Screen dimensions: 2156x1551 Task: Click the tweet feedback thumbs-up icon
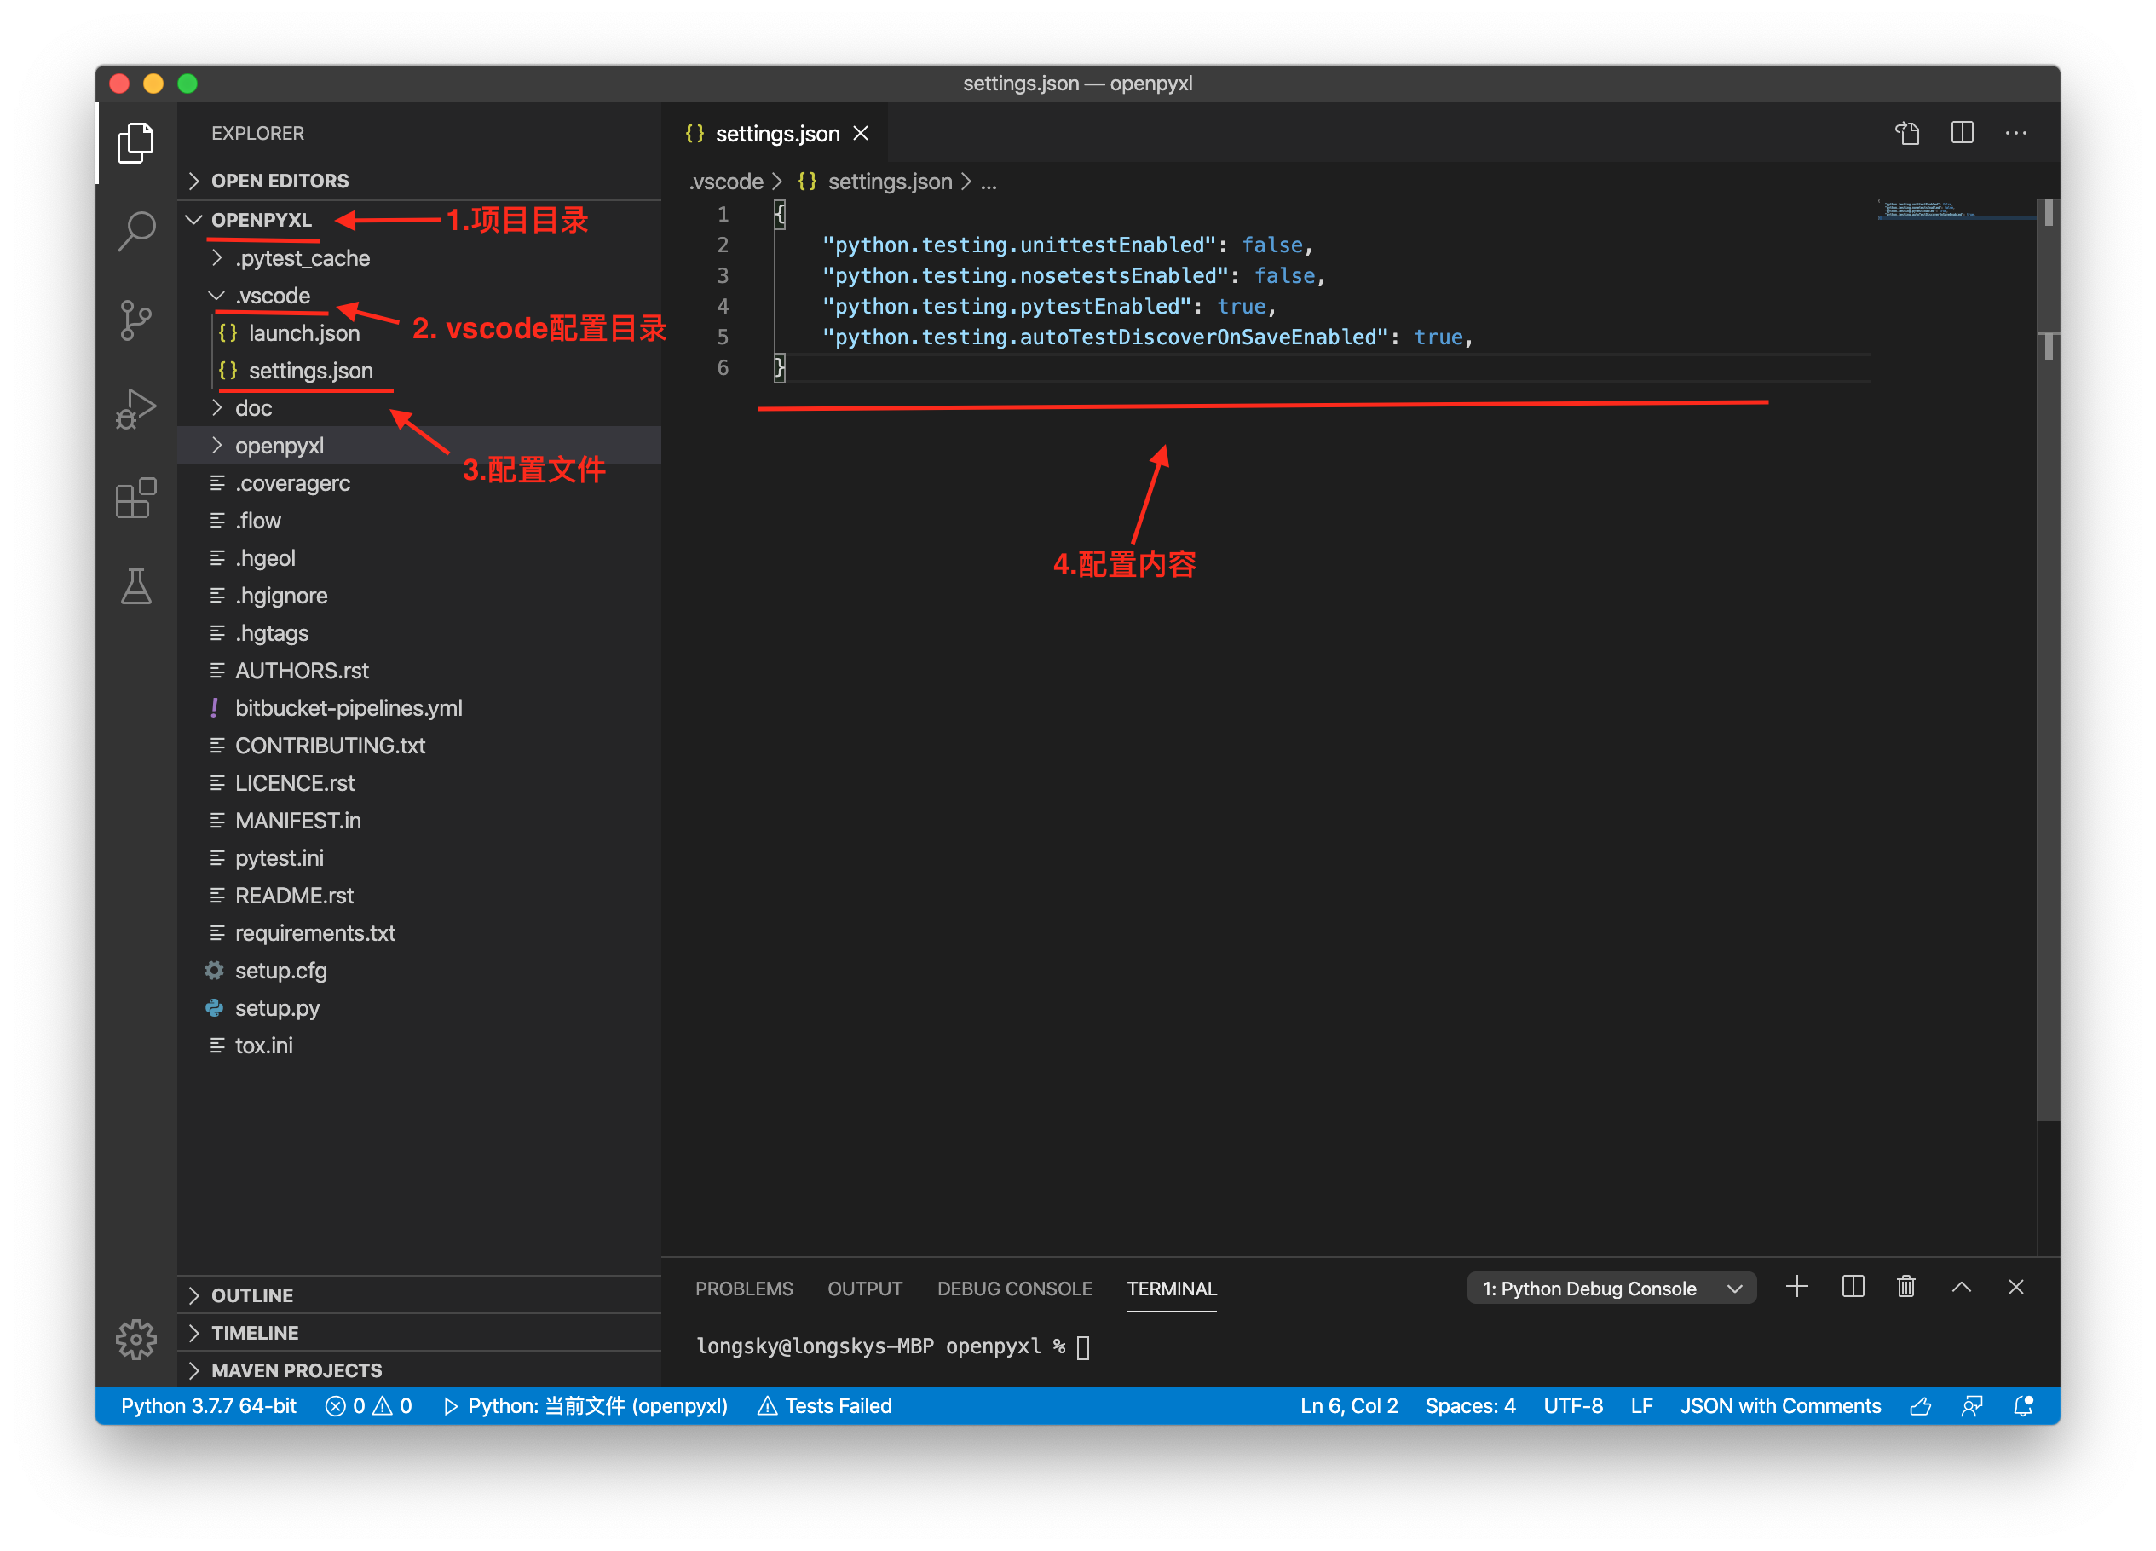point(1920,1405)
